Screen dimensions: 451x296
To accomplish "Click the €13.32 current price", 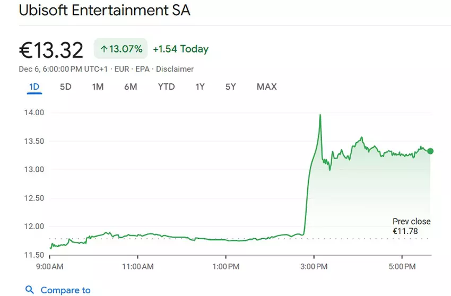I will pos(51,50).
